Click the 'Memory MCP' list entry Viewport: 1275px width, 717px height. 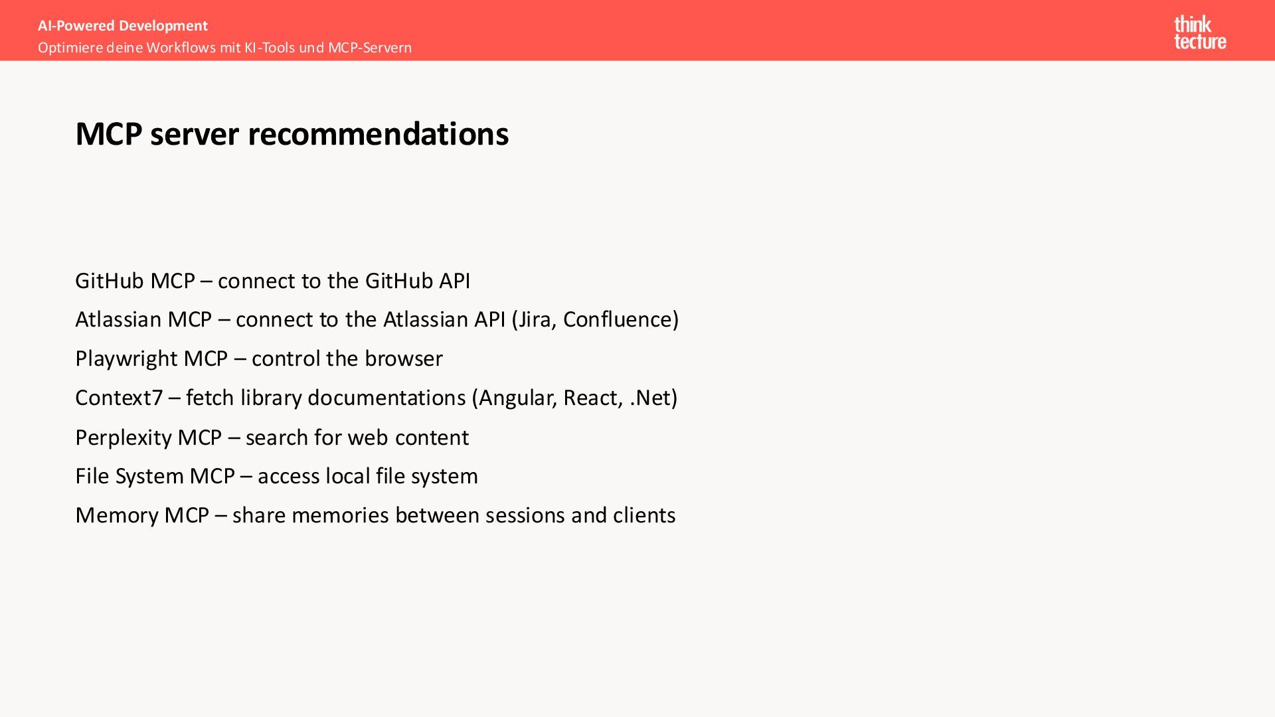(375, 515)
